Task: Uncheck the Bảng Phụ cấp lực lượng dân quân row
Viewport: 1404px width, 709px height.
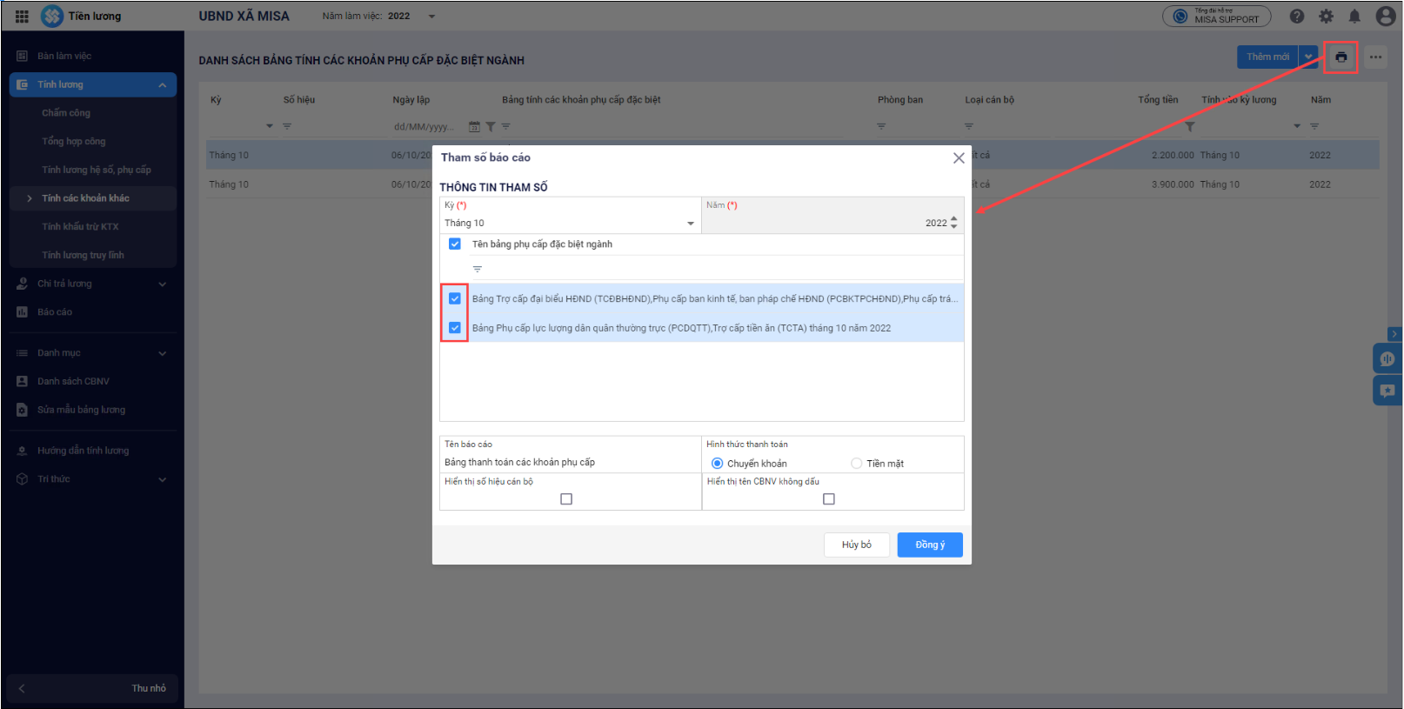Action: [454, 328]
